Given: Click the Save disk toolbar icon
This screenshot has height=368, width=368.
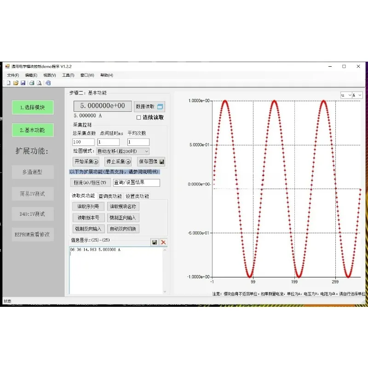Looking at the screenshot, I should point(23,83).
